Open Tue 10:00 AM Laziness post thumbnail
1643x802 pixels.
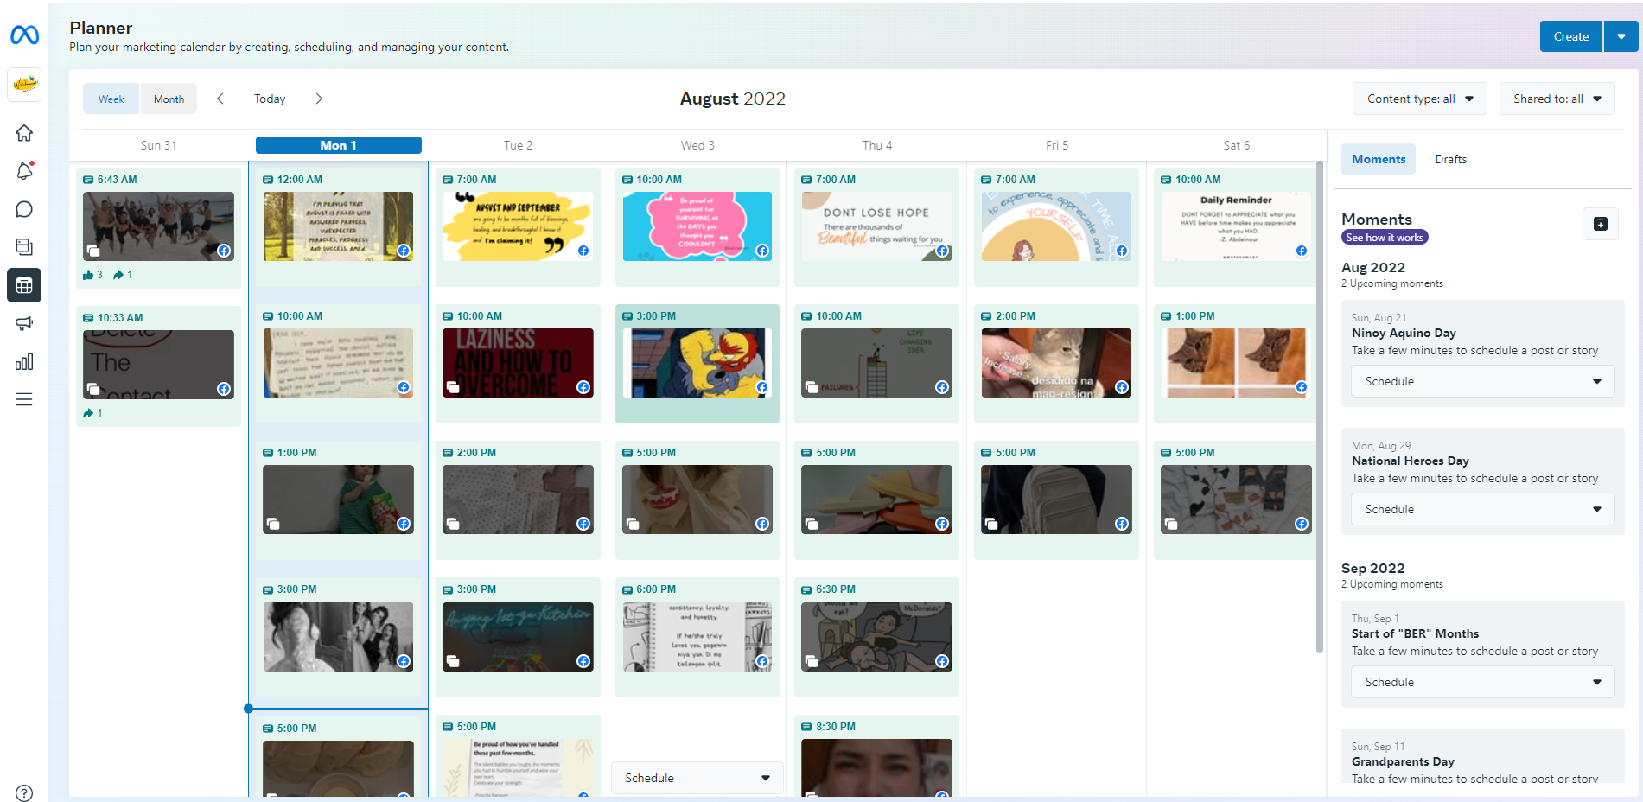pyautogui.click(x=518, y=363)
